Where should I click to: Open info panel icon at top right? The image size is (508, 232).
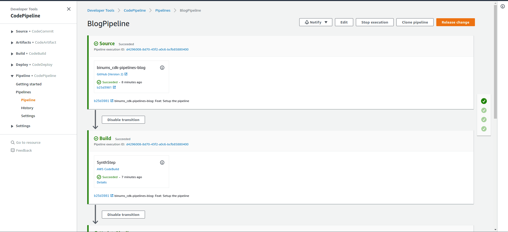click(x=503, y=6)
